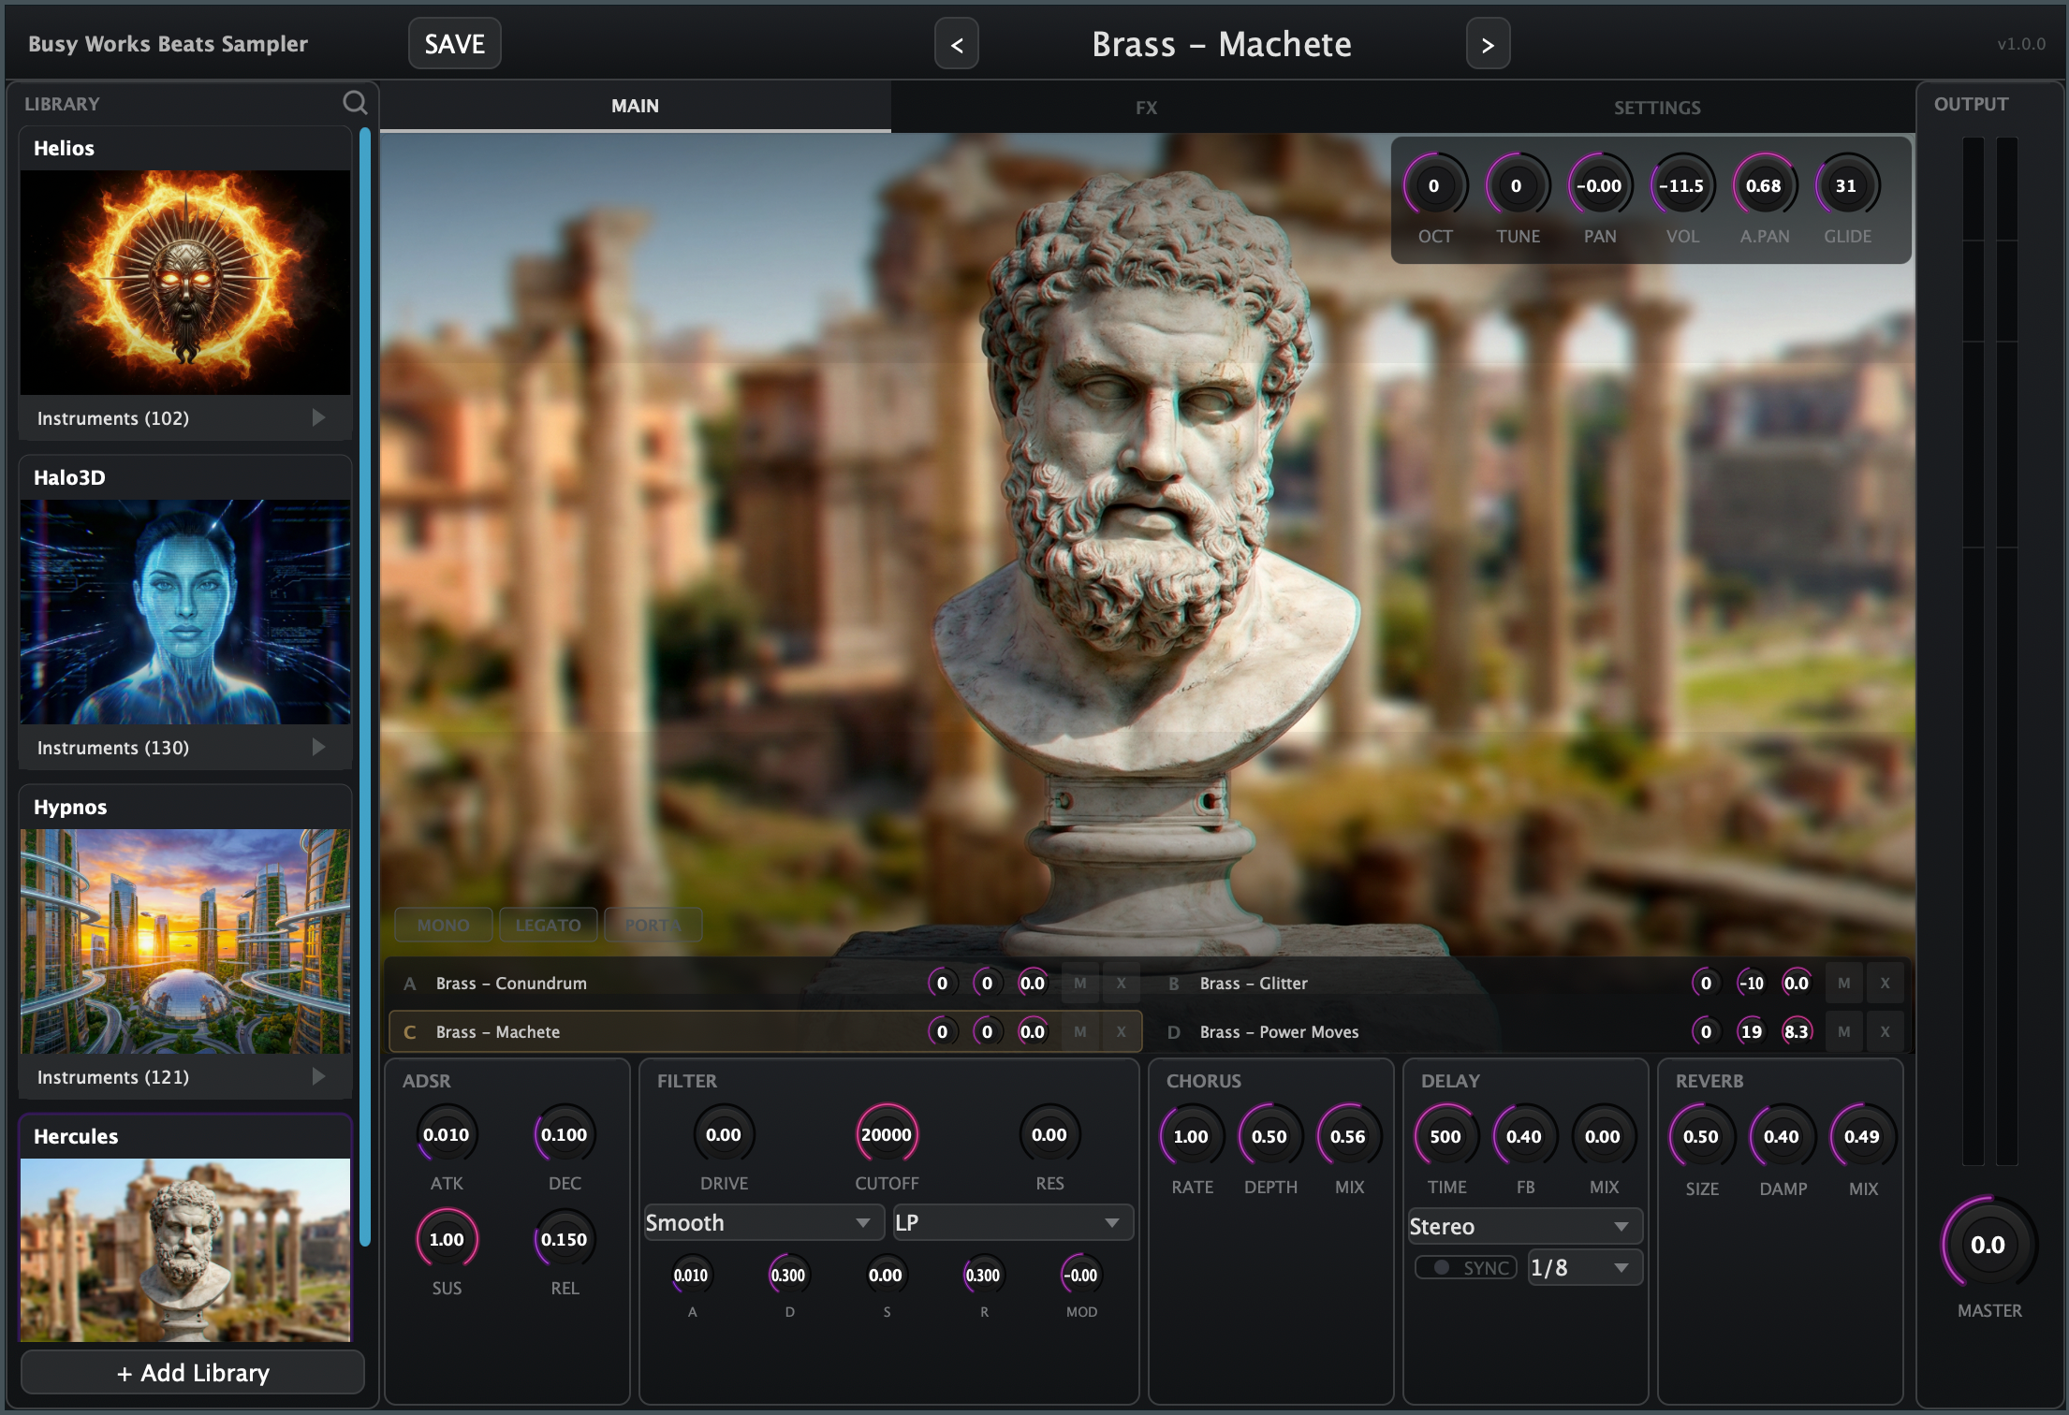2069x1415 pixels.
Task: Go to next preset with right arrow
Action: pyautogui.click(x=1487, y=44)
